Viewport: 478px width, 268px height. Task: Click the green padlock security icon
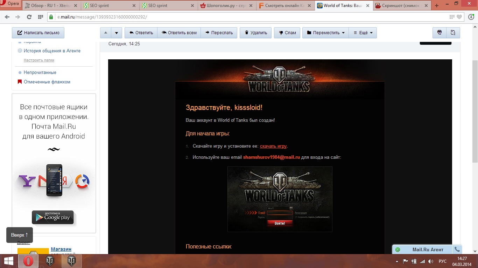pyautogui.click(x=51, y=17)
